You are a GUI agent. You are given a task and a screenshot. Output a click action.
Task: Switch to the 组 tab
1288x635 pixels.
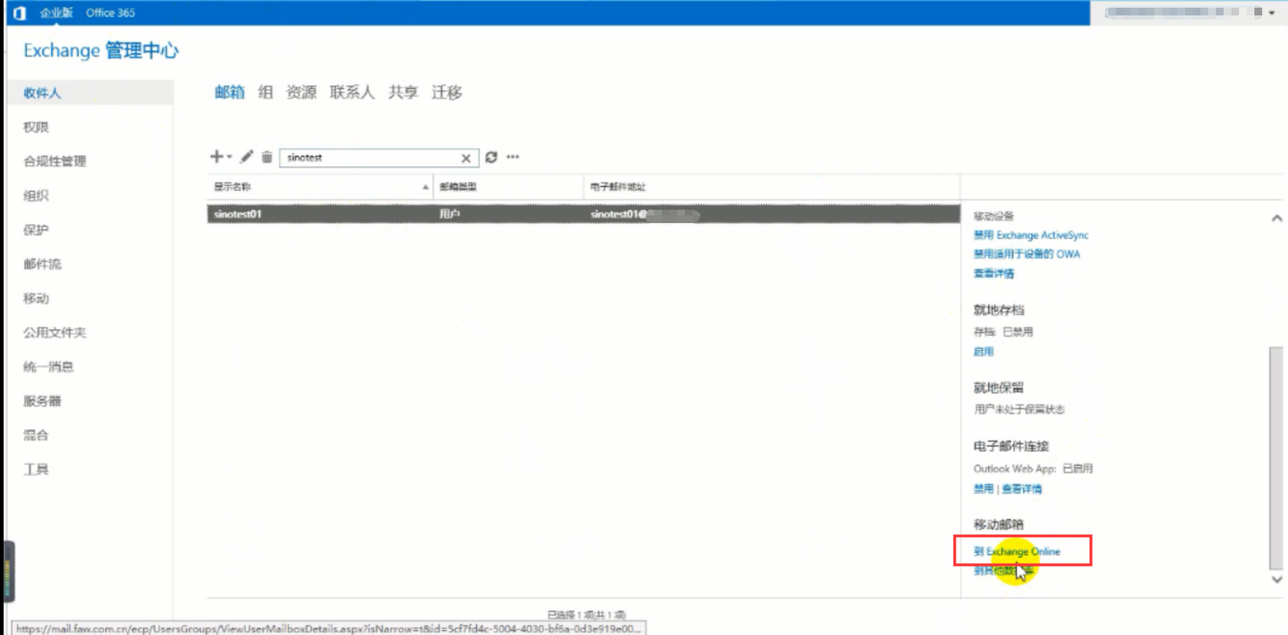[x=265, y=92]
